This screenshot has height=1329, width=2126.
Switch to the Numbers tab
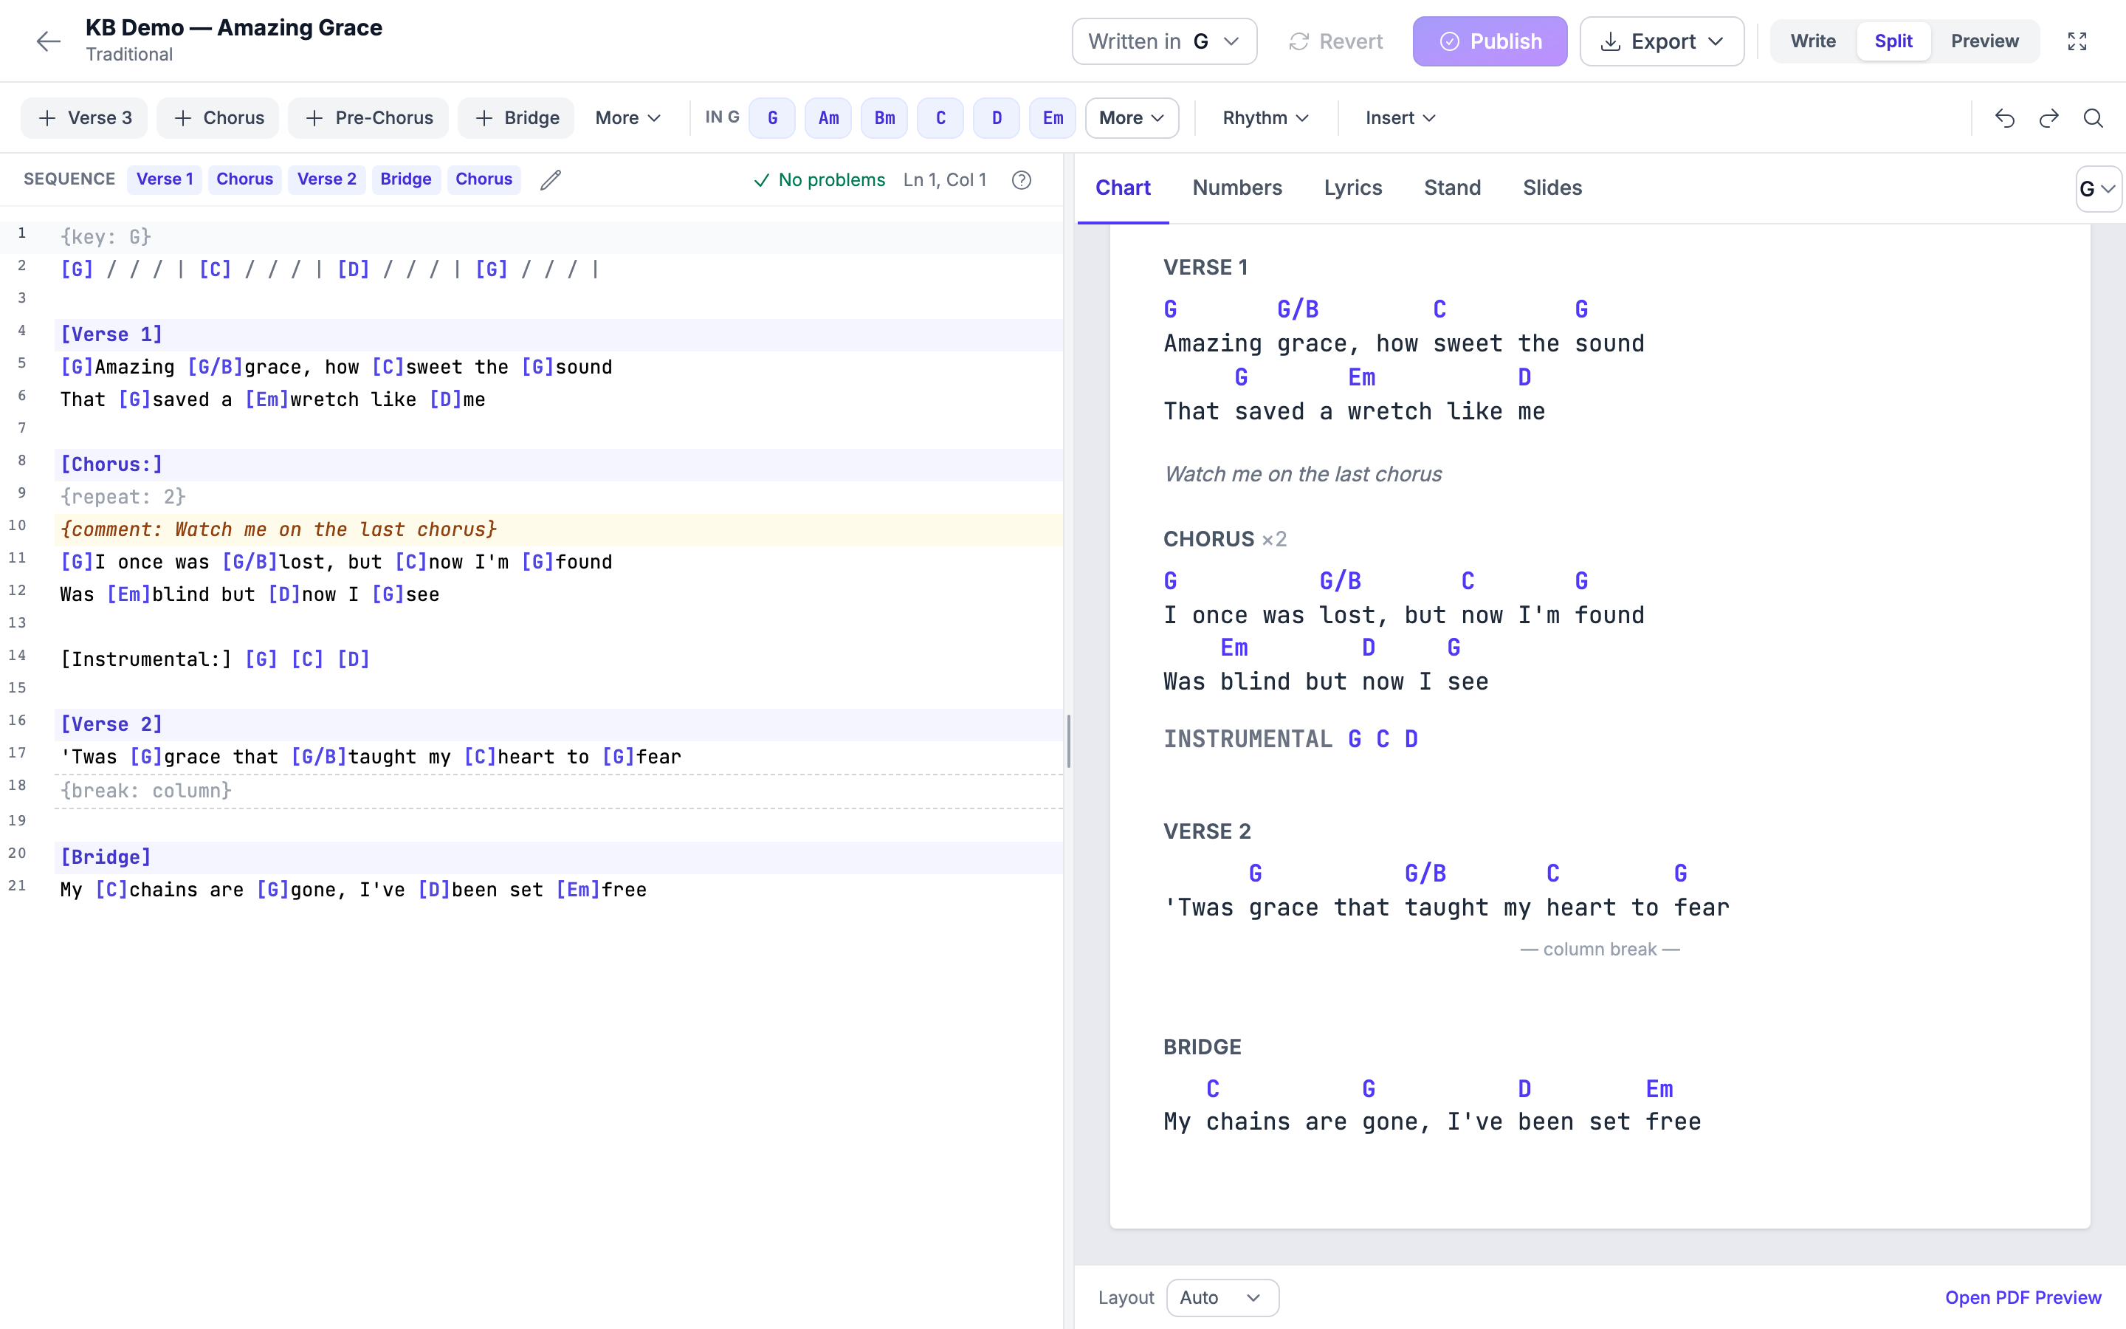(1237, 188)
